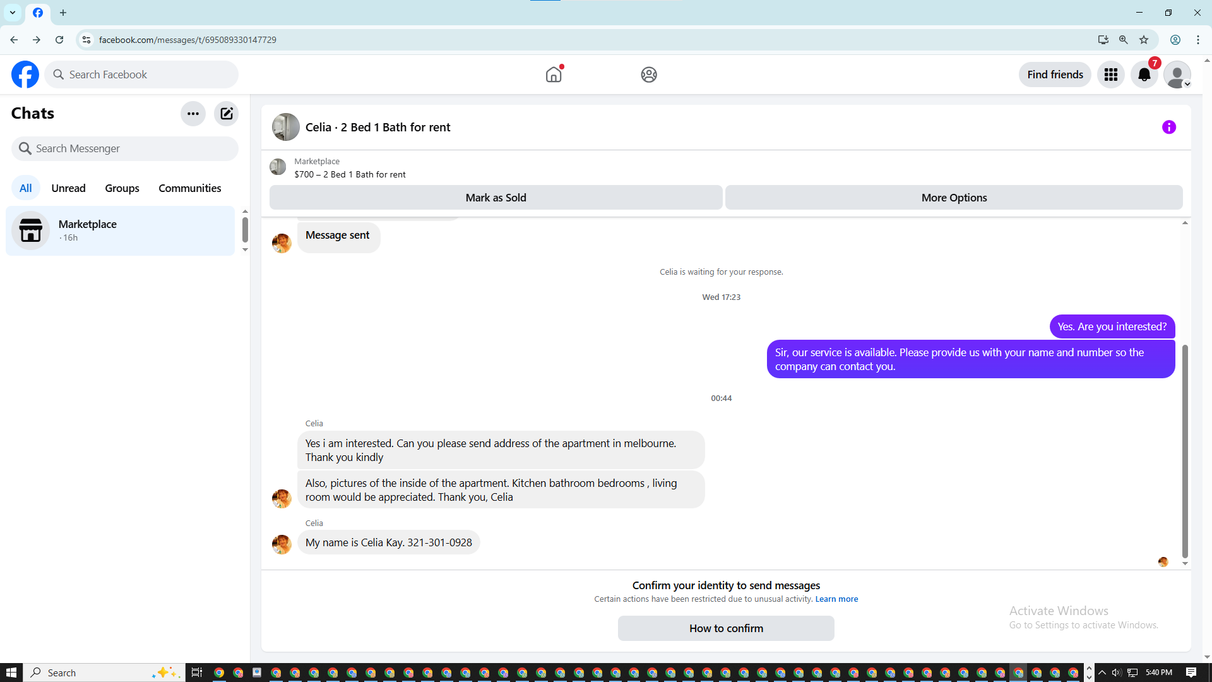The width and height of the screenshot is (1212, 682).
Task: Click the Find friends button
Action: [x=1055, y=75]
